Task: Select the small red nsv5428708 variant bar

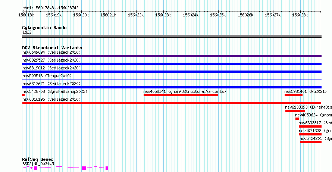Action: 23,95
